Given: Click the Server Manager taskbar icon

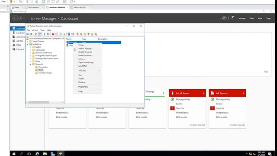Looking at the screenshot, I should click(53, 154).
